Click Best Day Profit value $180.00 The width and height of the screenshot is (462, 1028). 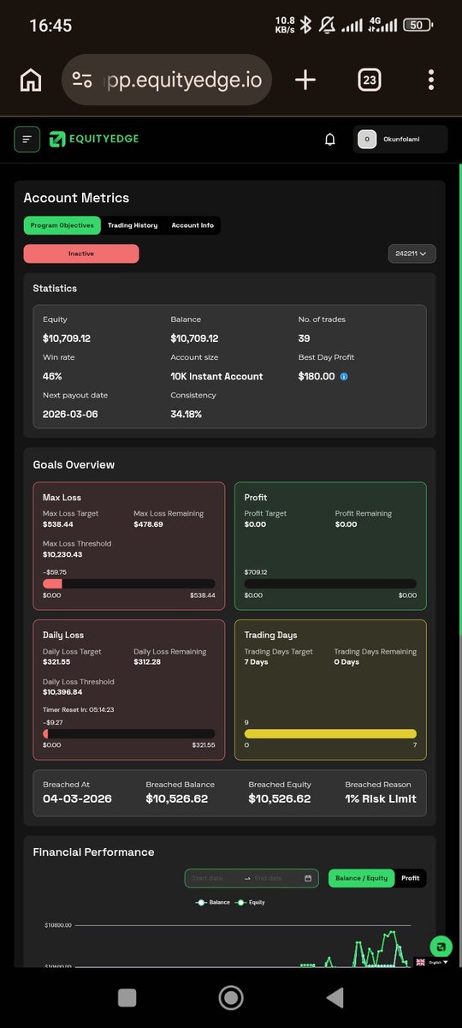(317, 376)
